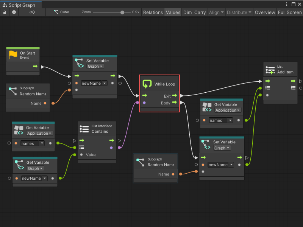Toggle the Relations display option
This screenshot has height=227, width=303.
click(153, 12)
